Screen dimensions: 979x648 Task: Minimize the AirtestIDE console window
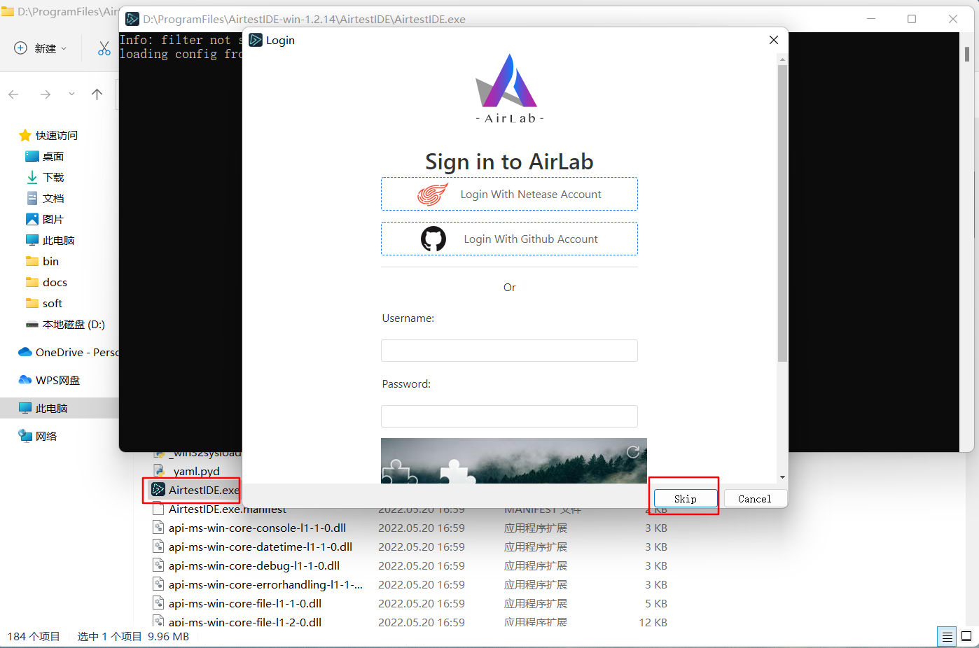[871, 19]
